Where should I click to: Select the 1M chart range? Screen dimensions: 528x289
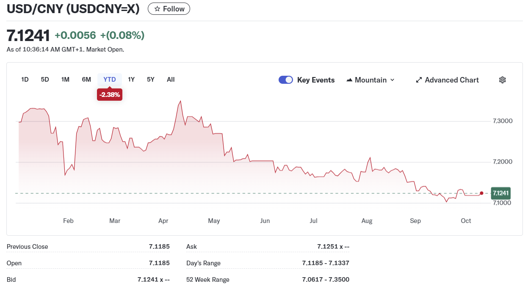tap(65, 80)
